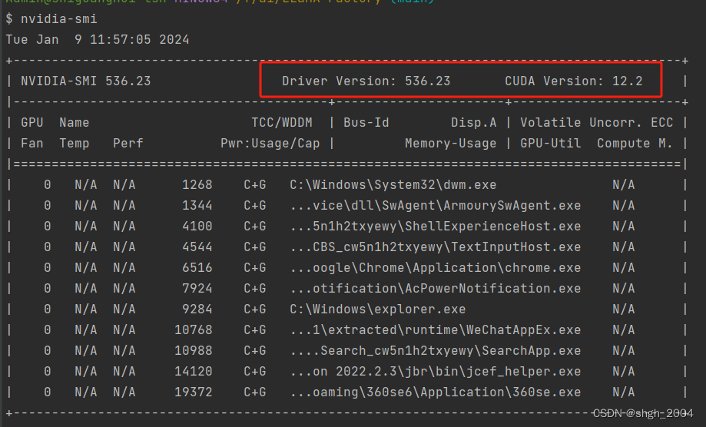Click the nvidia-smi command text

tap(58, 19)
